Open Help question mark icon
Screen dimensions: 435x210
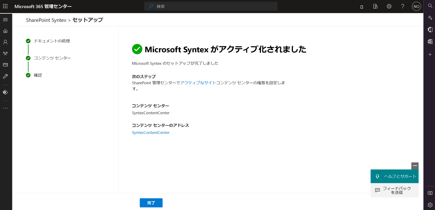click(403, 7)
